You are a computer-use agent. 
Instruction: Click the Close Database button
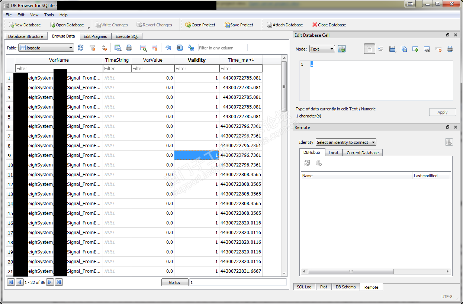[329, 25]
